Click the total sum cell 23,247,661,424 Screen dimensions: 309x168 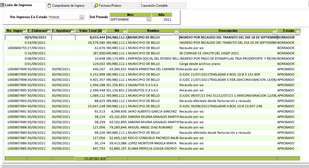point(91,159)
